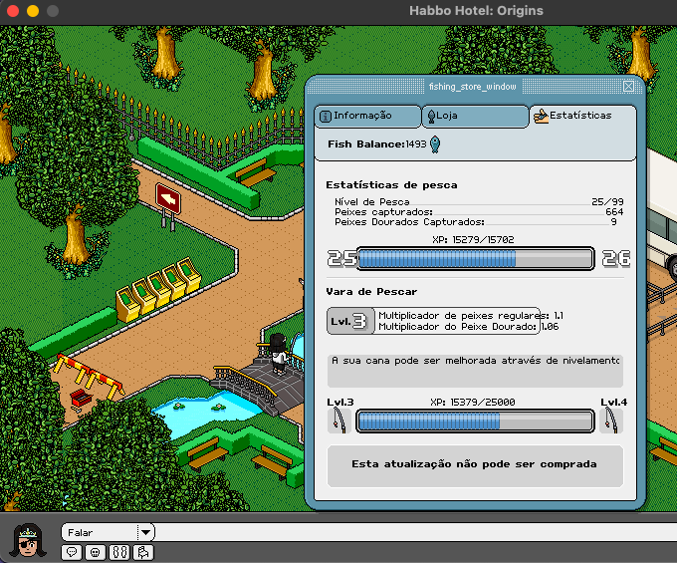This screenshot has width=677, height=563.
Task: Select the Estatísticas tab
Action: [582, 116]
